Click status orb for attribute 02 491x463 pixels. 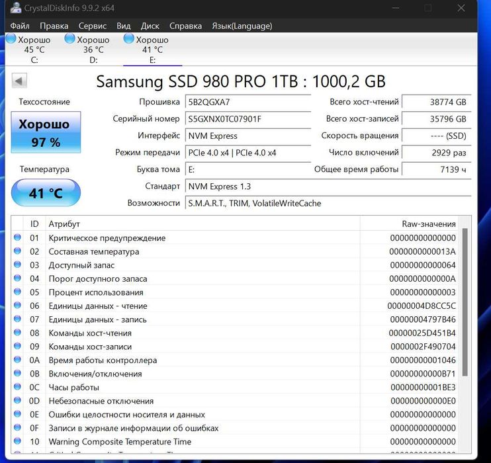coord(17,251)
